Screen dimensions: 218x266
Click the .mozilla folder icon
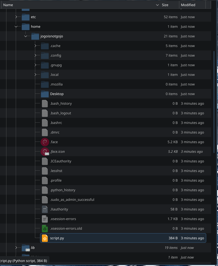point(45,84)
